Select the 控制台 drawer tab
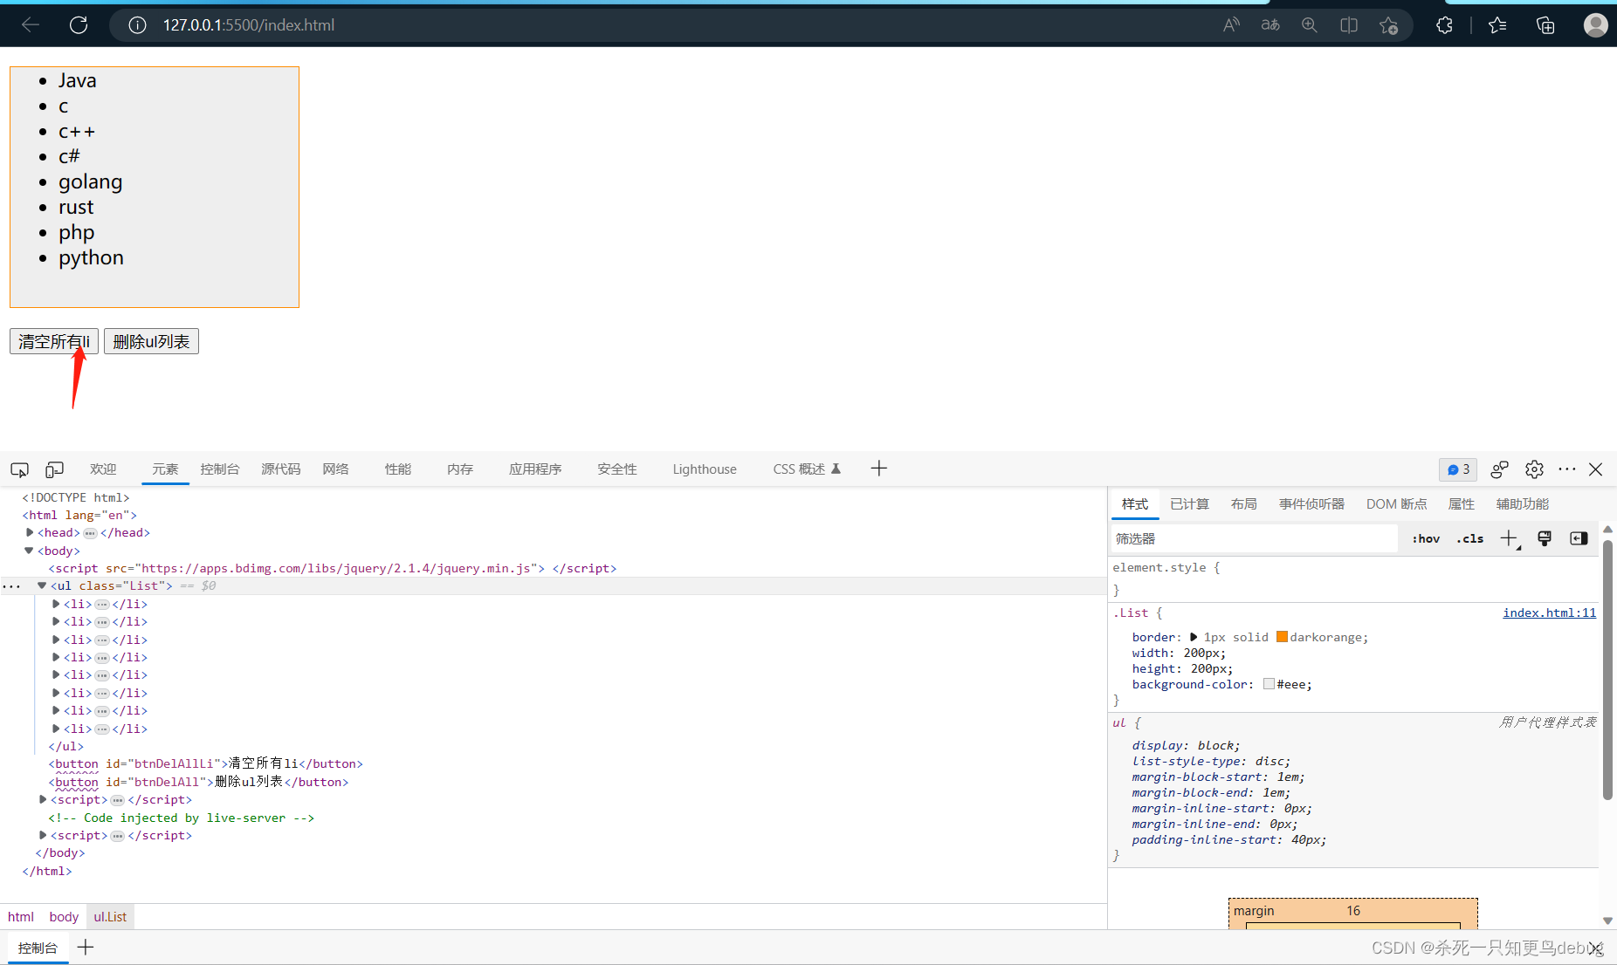 click(x=38, y=948)
